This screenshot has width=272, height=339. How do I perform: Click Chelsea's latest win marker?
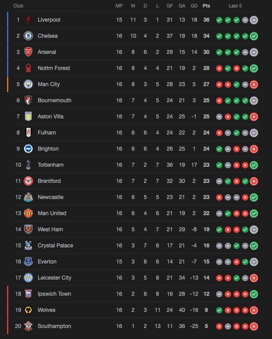(253, 36)
